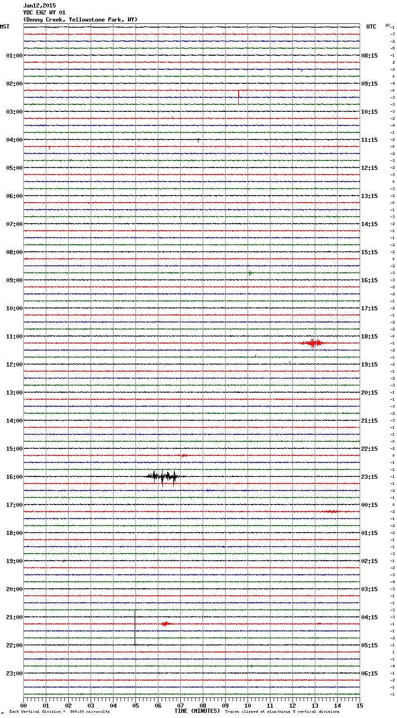Select the 21:00 MST time label

point(14,617)
